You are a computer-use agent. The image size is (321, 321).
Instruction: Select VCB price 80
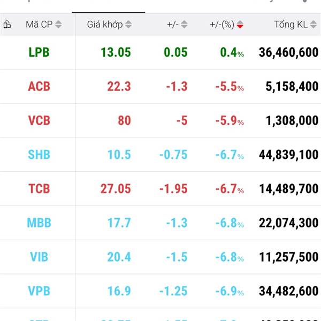pos(124,120)
